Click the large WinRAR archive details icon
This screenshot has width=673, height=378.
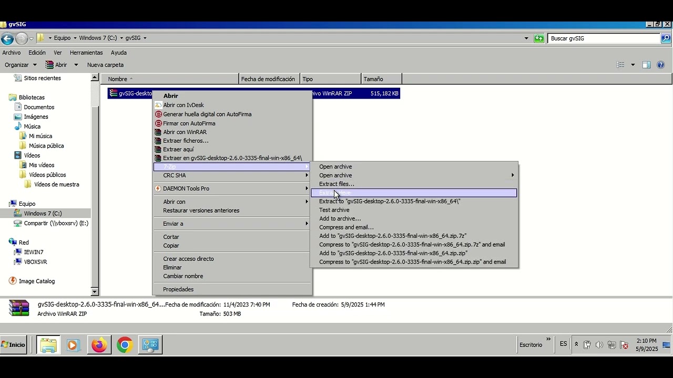[19, 308]
